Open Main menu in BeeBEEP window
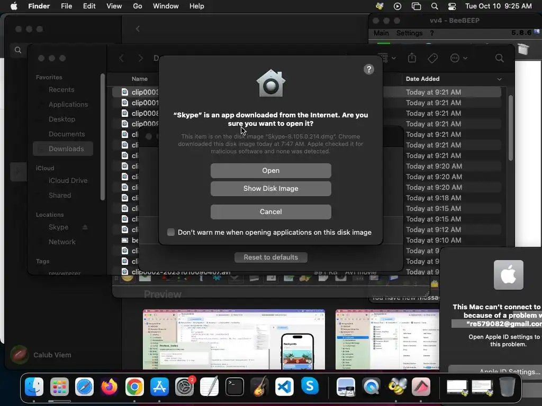This screenshot has width=542, height=406. click(x=381, y=33)
